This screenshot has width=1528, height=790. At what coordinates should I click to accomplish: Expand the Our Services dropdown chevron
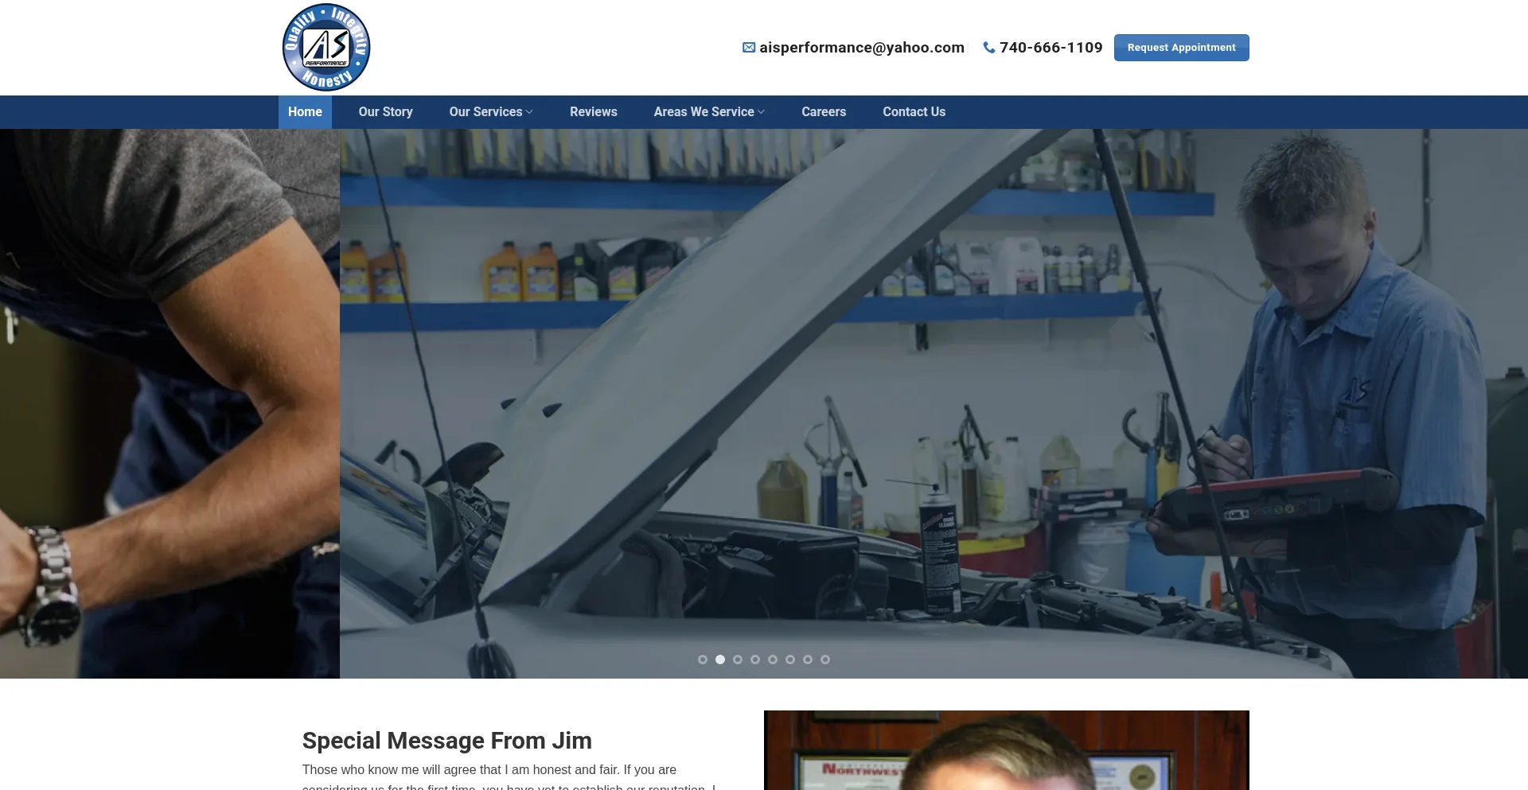click(529, 112)
